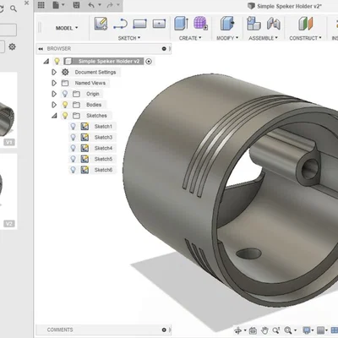Screen dimensions: 338x338
Task: Open the data panel grid icon
Action: pos(41,5)
